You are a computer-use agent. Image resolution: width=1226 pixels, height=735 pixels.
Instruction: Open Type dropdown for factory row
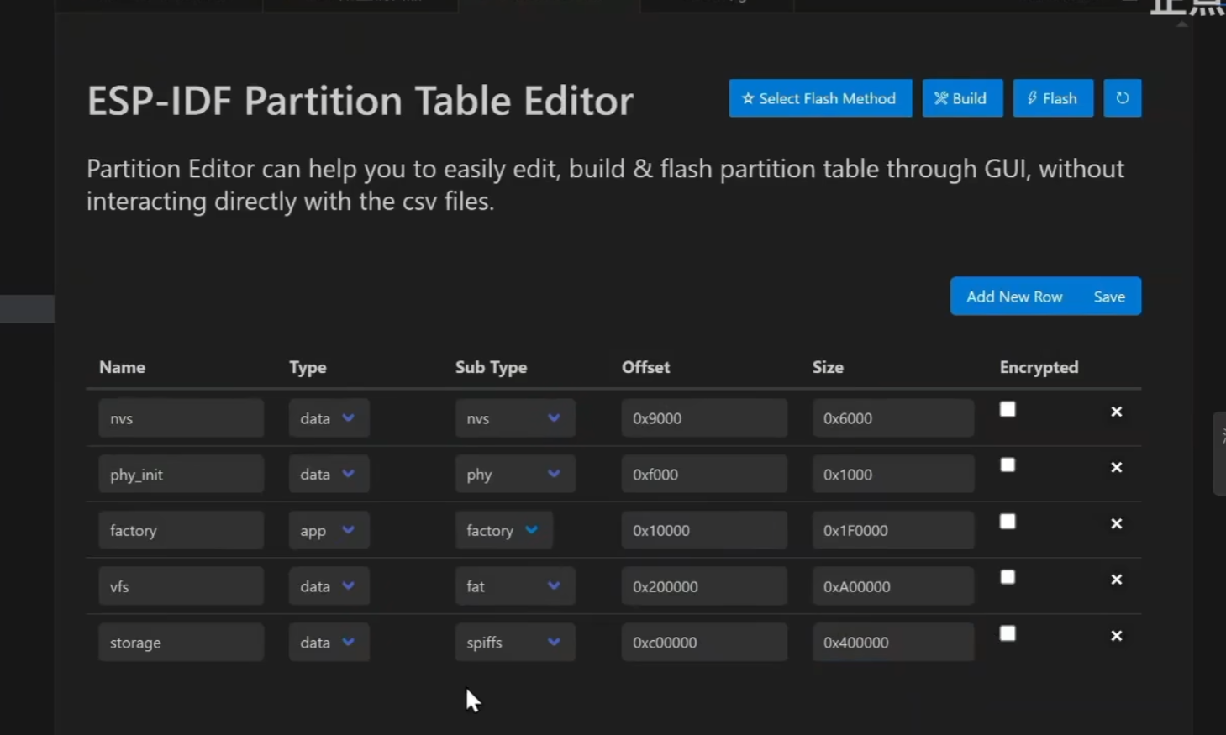329,530
